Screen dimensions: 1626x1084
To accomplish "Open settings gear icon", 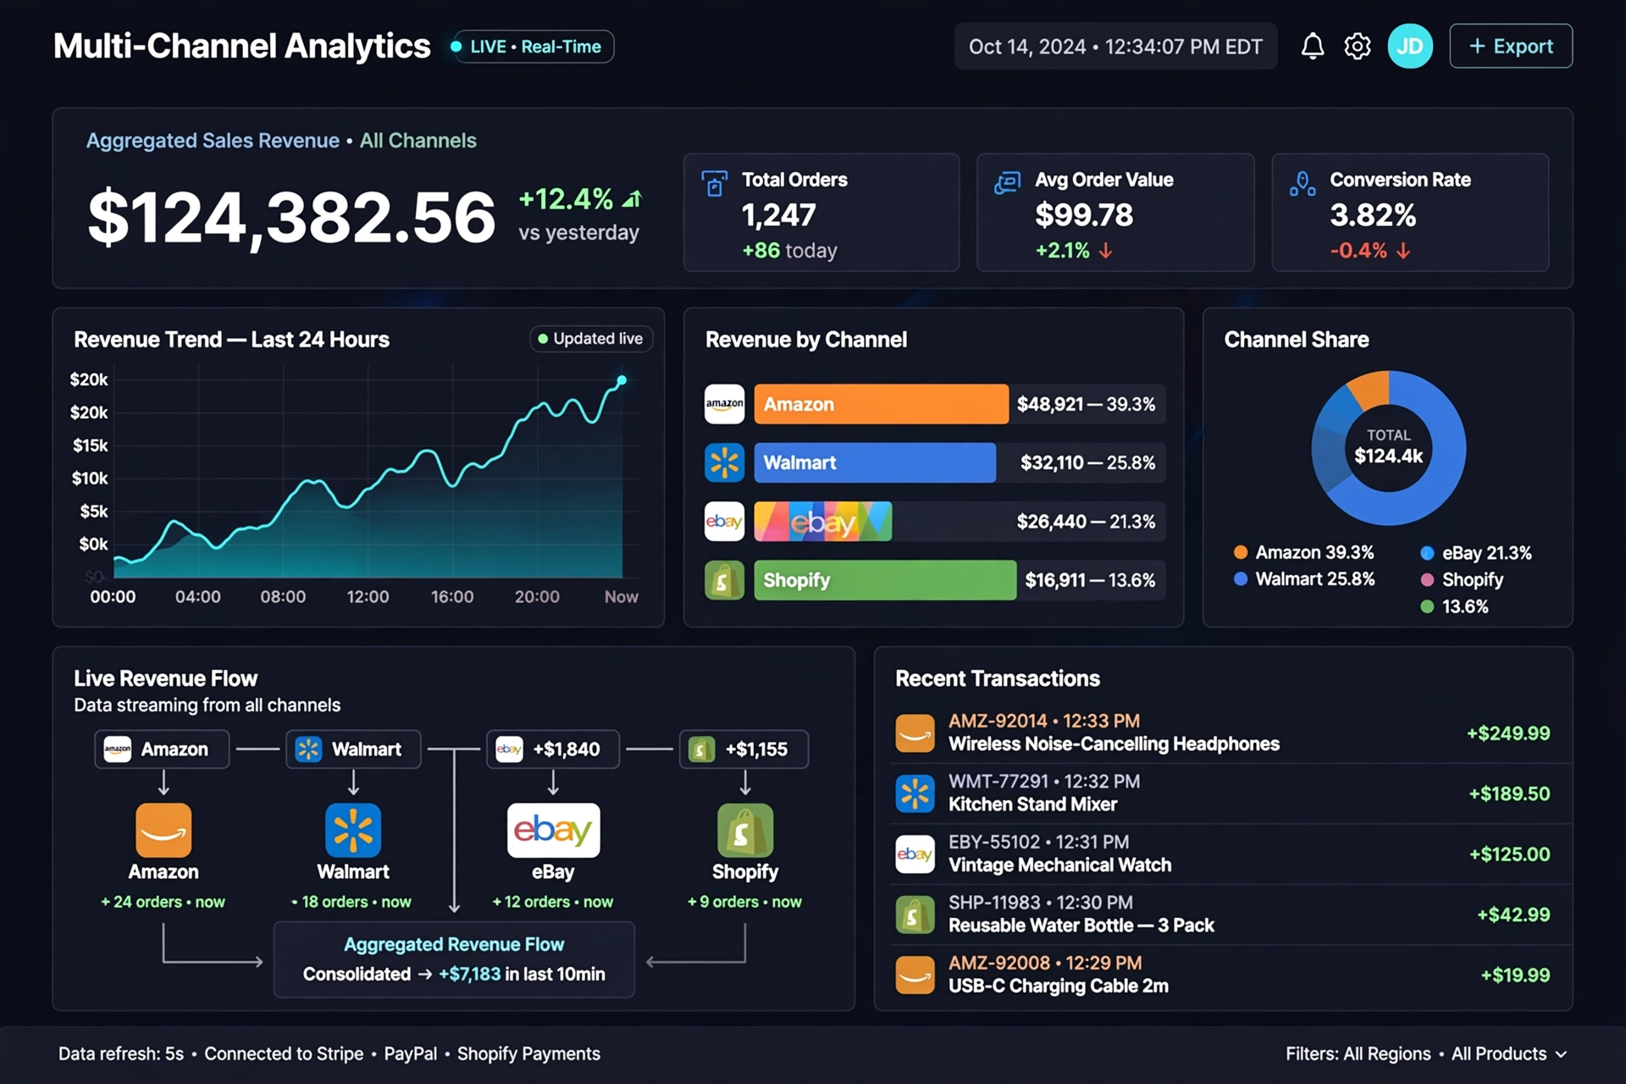I will [x=1358, y=46].
